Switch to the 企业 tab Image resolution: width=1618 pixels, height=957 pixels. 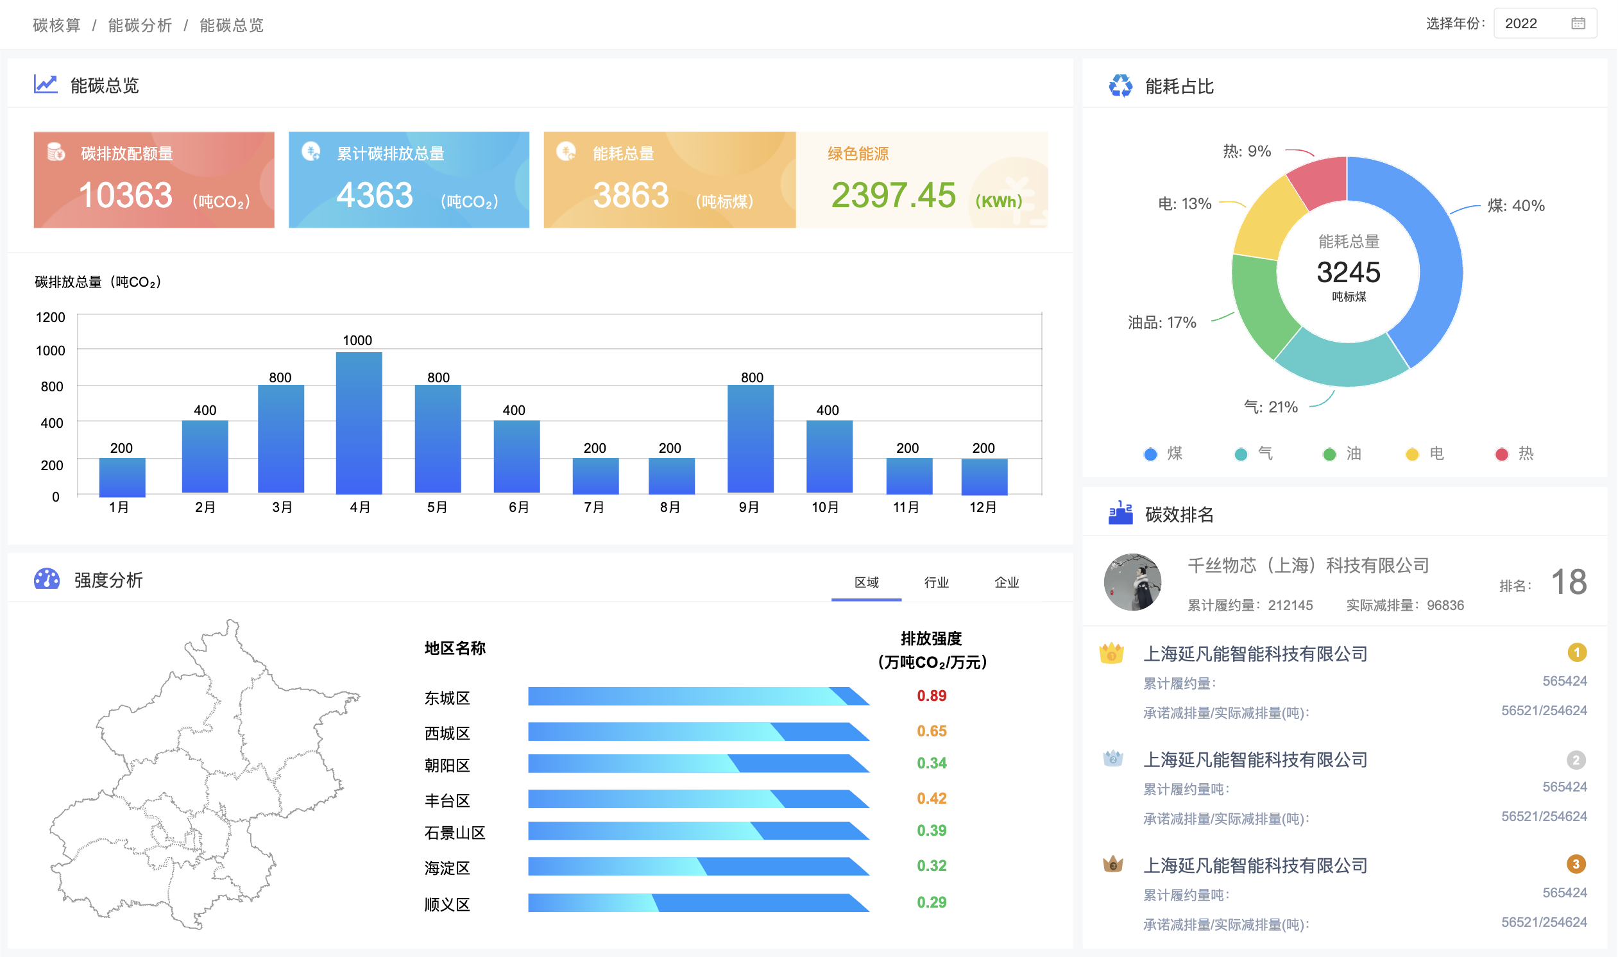point(1006,582)
